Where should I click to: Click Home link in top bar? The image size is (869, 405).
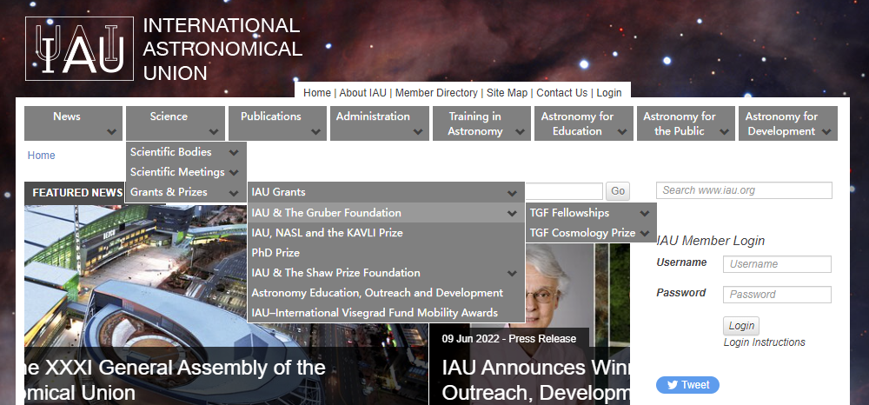(x=317, y=93)
